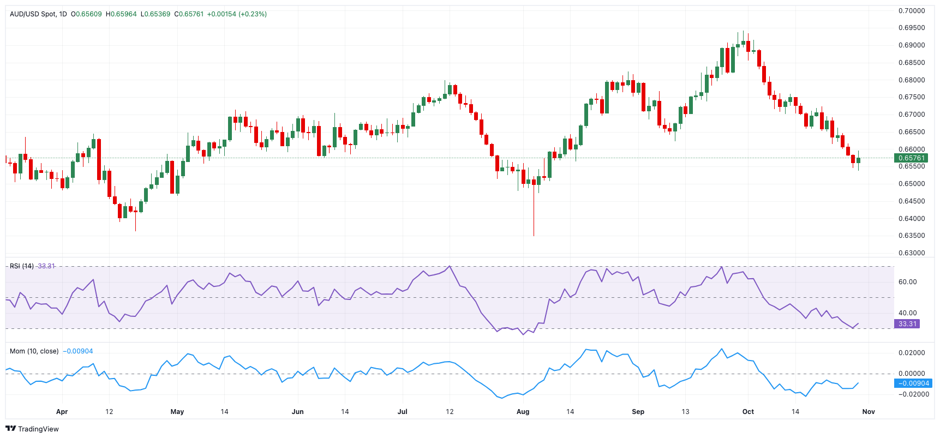
Task: Click the blue −0.00904 momentum axis tag
Action: 913,383
